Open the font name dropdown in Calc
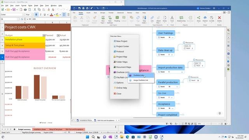The width and height of the screenshot is (249, 140). 23,15
